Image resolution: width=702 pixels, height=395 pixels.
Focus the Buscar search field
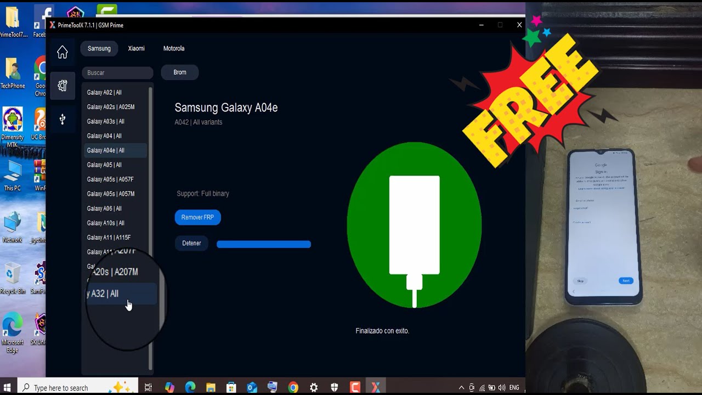[x=117, y=72]
